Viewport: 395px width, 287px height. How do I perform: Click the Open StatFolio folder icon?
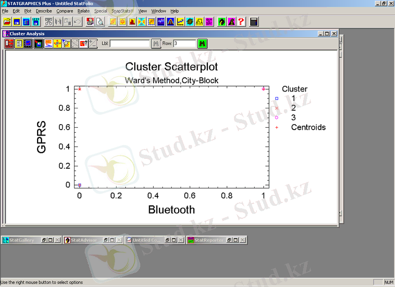pos(7,22)
